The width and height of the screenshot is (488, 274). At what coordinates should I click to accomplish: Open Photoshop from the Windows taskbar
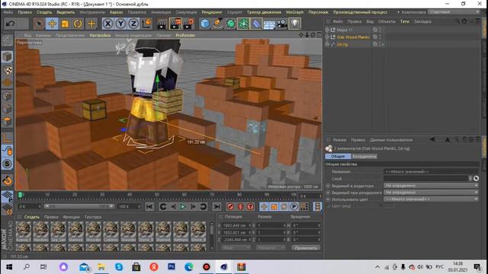point(171,266)
